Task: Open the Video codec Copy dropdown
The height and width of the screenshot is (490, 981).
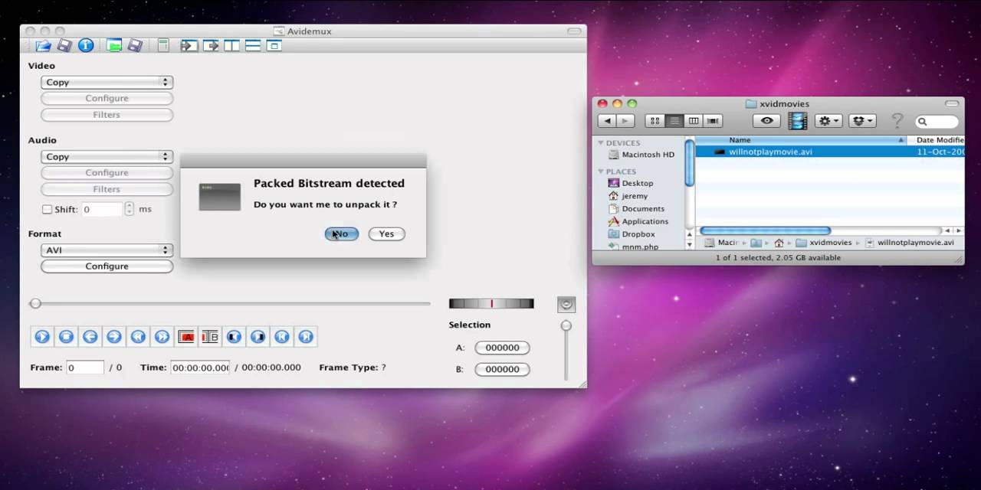Action: 107,82
